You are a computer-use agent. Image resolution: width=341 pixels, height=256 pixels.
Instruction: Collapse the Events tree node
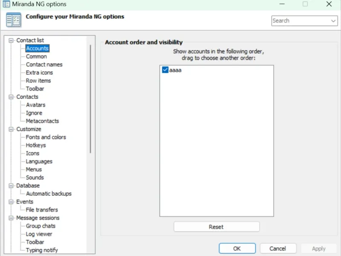[x=11, y=202]
